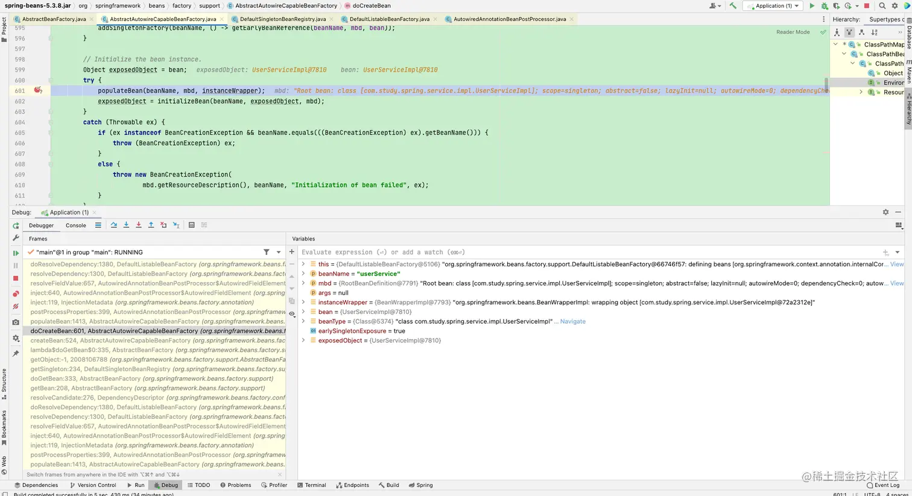This screenshot has height=496, width=912.
Task: Expand the exposedObject variable node
Action: coord(303,341)
